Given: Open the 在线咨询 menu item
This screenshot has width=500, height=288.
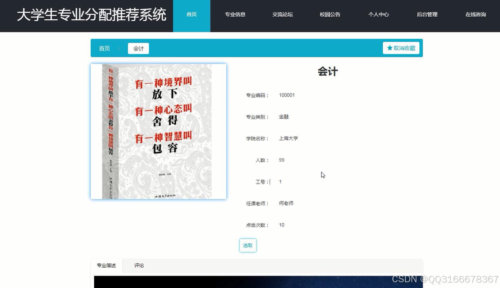Looking at the screenshot, I should tap(476, 15).
